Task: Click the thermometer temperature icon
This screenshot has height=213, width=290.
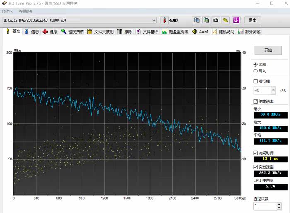Action: (x=164, y=20)
